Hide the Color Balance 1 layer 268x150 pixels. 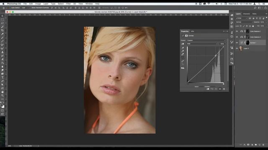coord(237,31)
